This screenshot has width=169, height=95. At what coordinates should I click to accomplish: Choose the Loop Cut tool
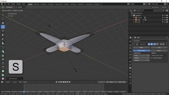[x=3, y=63]
